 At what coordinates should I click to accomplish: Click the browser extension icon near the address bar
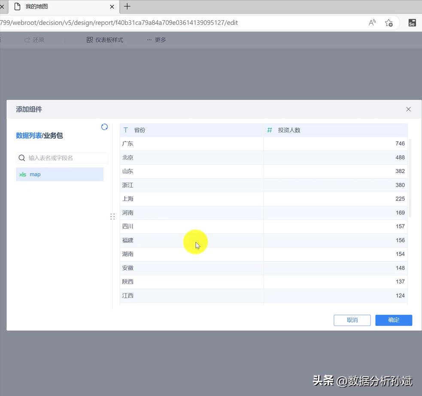pos(412,23)
